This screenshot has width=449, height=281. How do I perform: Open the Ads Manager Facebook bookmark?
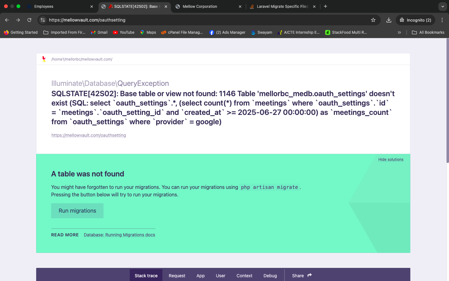pyautogui.click(x=227, y=32)
